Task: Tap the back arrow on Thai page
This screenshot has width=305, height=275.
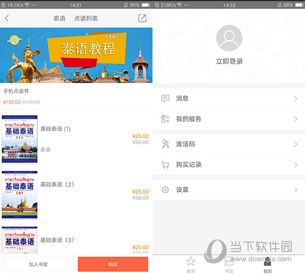Action: tap(7, 18)
